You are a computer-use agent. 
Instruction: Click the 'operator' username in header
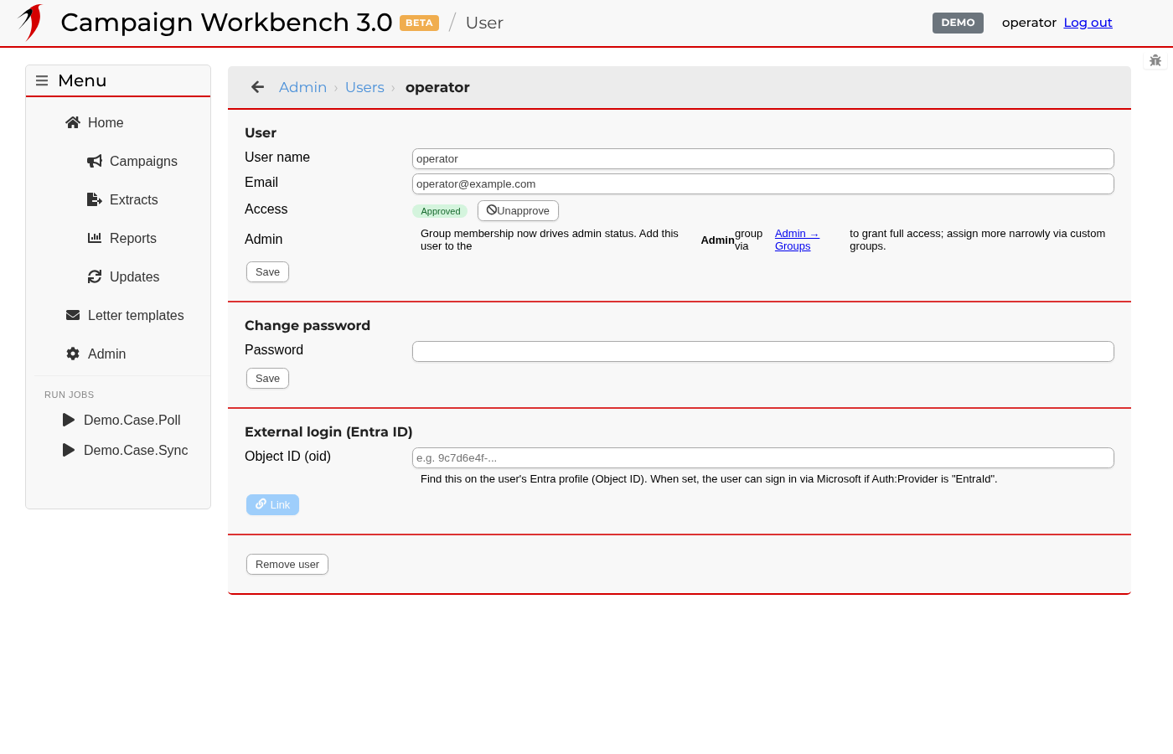pos(1029,23)
